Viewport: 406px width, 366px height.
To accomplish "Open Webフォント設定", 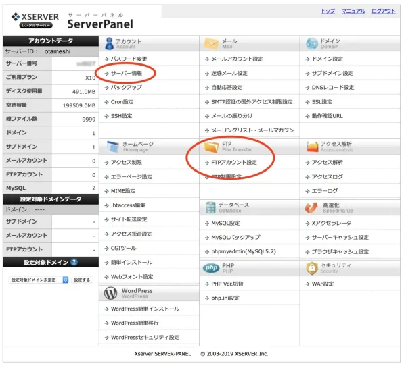I will 132,277.
